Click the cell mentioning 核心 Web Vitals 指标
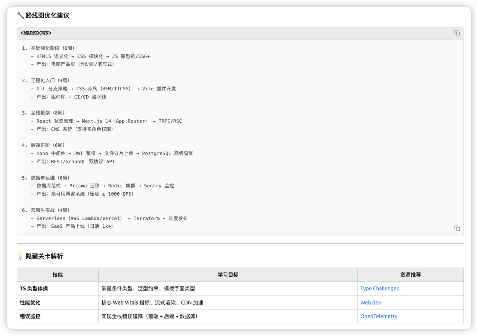The width and height of the screenshot is (478, 336). [152, 303]
